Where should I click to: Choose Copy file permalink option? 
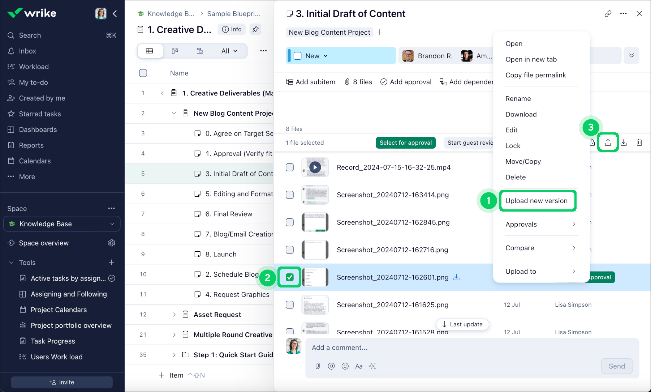[x=536, y=75]
